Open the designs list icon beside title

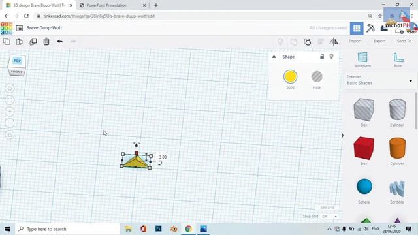pyautogui.click(x=20, y=28)
